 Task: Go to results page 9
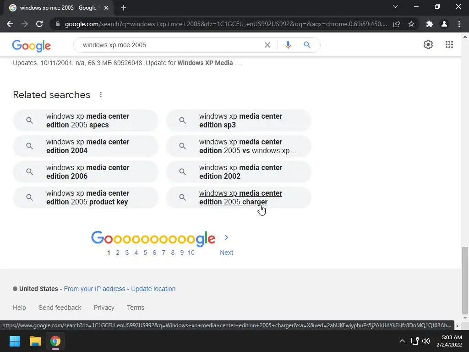(x=182, y=253)
